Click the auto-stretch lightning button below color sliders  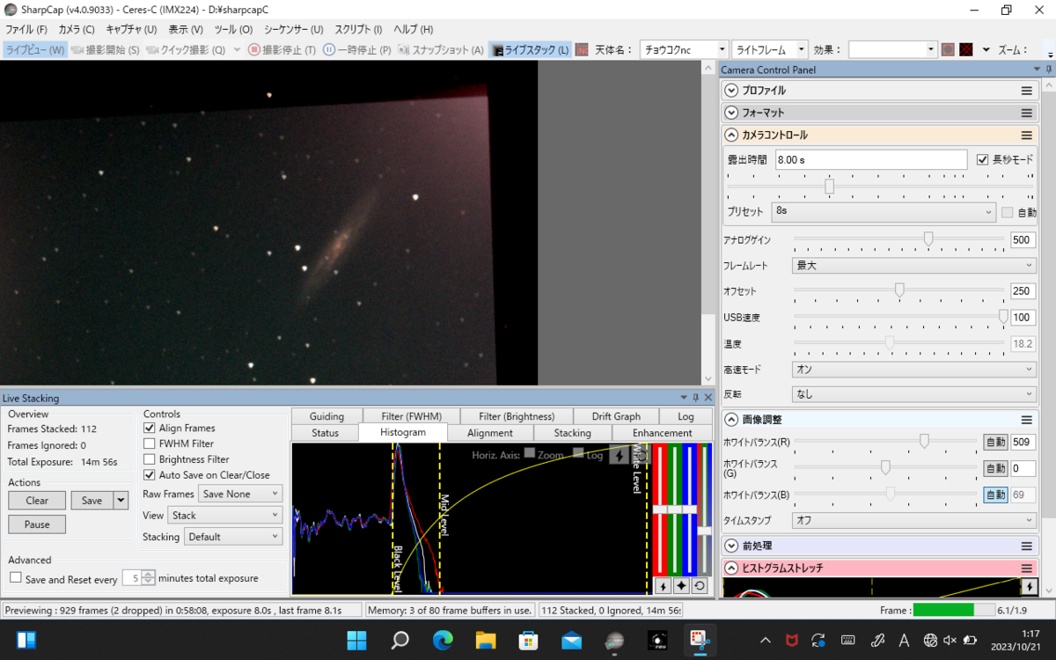[x=661, y=586]
